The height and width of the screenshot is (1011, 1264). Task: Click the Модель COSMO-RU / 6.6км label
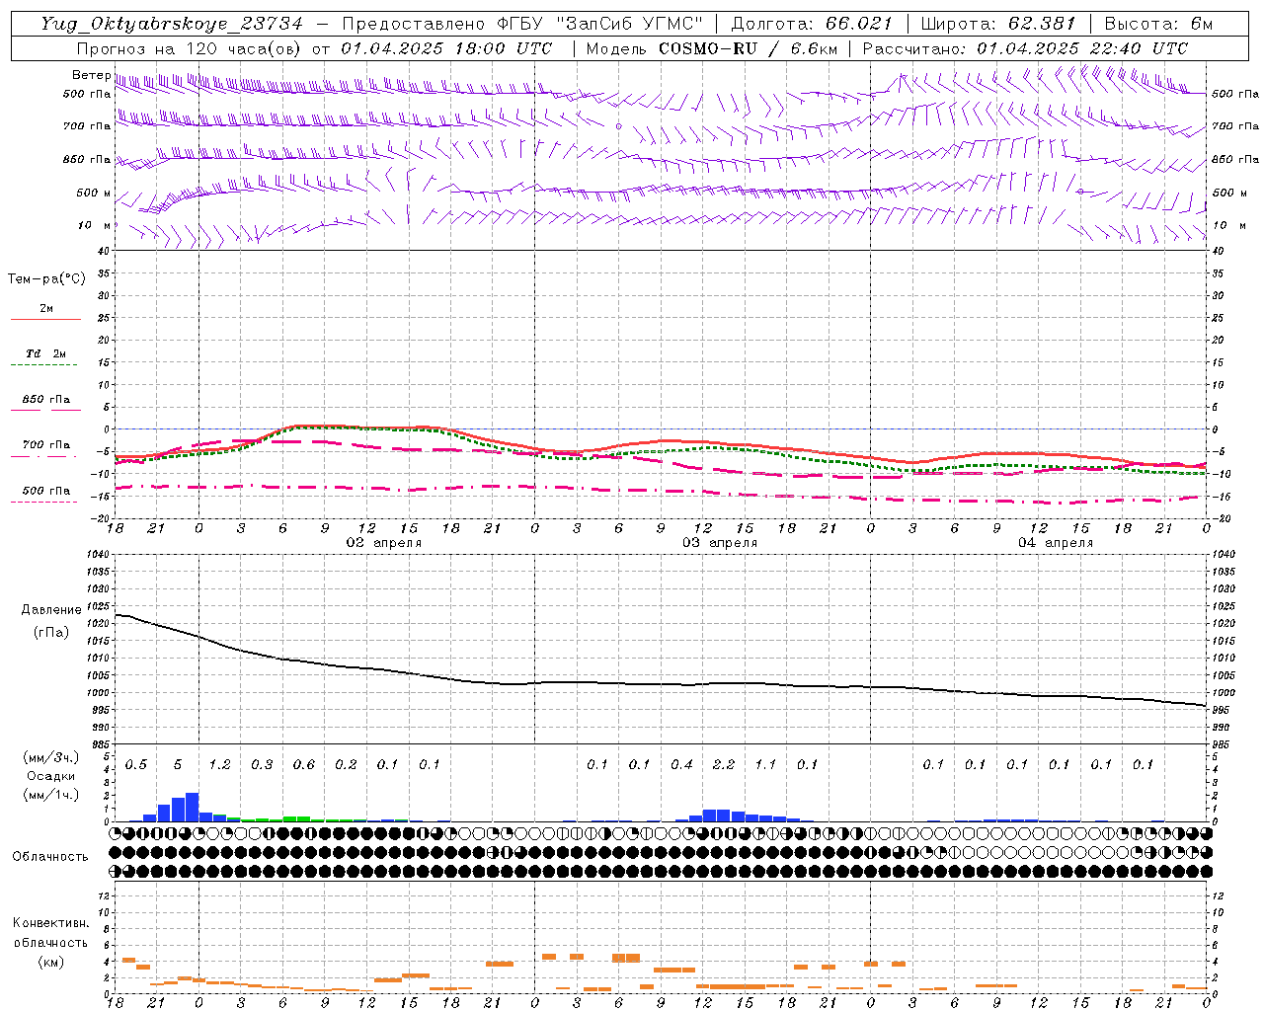pos(712,48)
